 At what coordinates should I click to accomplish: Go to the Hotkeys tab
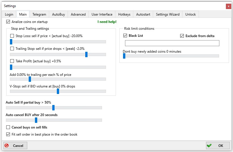click(x=124, y=14)
